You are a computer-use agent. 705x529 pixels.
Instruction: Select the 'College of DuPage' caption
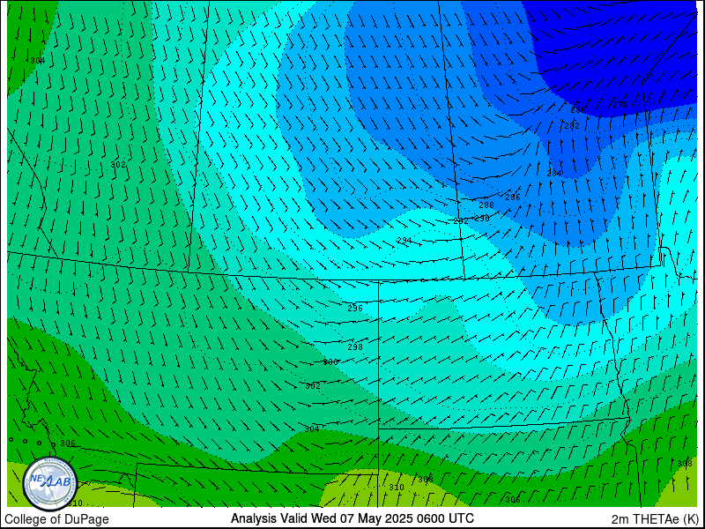(56, 519)
